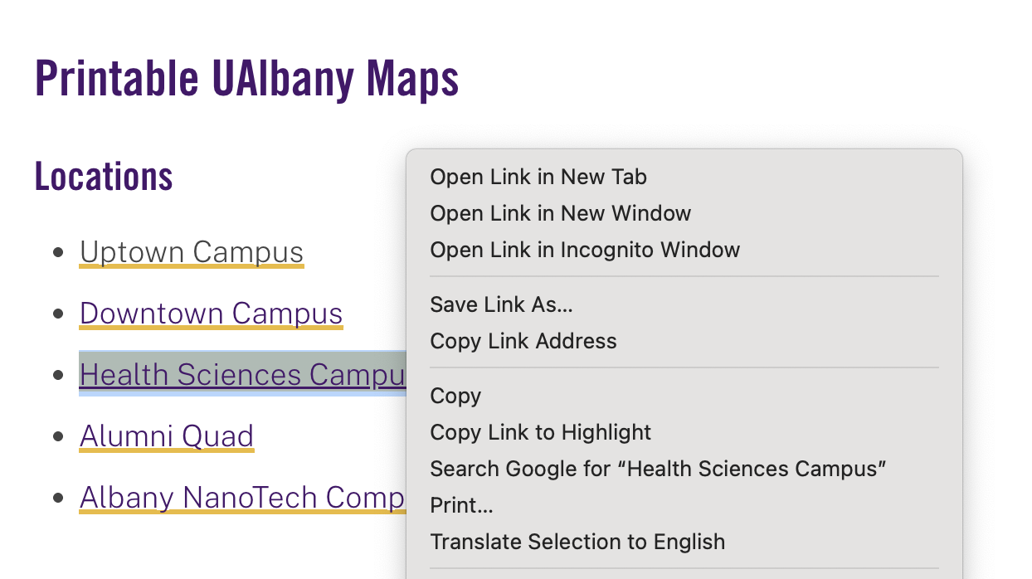Click the Printable UAlbany Maps heading
The width and height of the screenshot is (1032, 579).
click(x=246, y=79)
